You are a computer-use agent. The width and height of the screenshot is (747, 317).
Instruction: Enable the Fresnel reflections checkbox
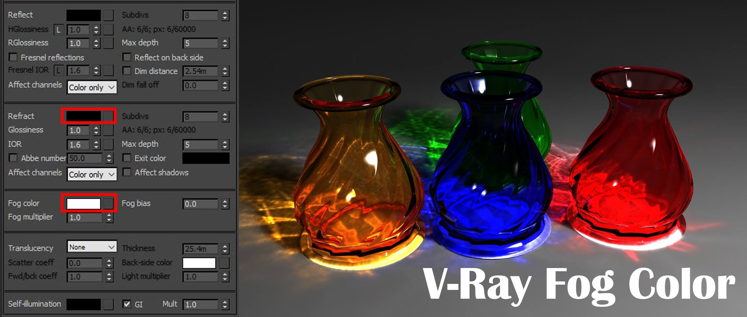[13, 57]
